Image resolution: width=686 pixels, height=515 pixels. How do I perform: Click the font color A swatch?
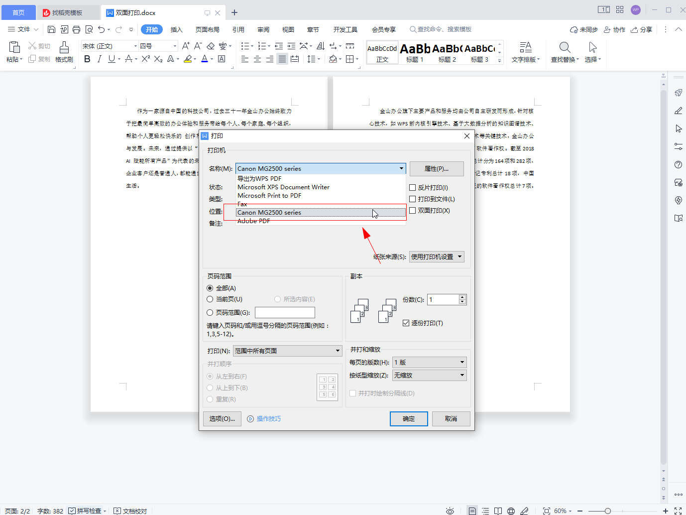click(204, 59)
